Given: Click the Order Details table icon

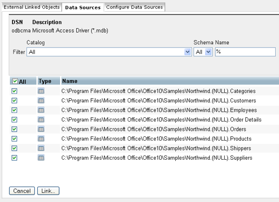Looking at the screenshot, I should tap(41, 120).
